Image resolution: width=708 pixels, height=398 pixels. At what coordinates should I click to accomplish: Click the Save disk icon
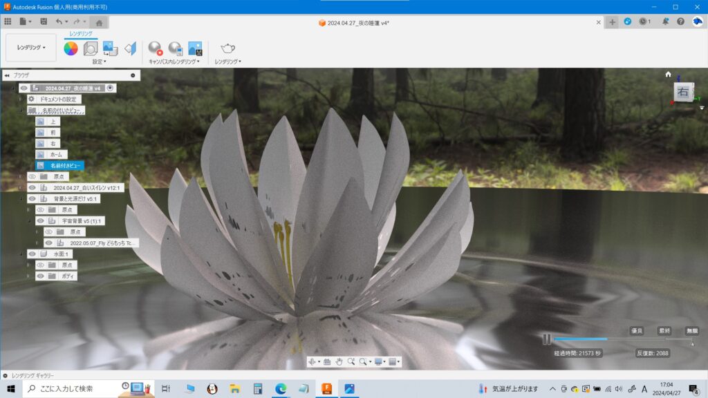click(44, 22)
